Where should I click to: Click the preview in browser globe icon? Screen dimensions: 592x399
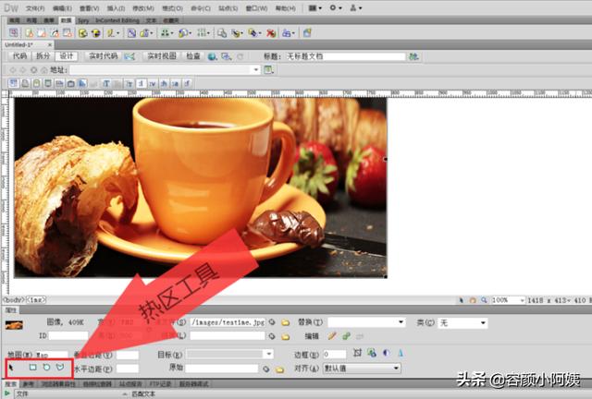[x=212, y=56]
